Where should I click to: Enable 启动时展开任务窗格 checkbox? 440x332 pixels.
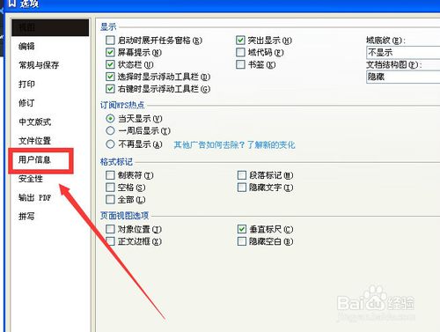[x=110, y=41]
